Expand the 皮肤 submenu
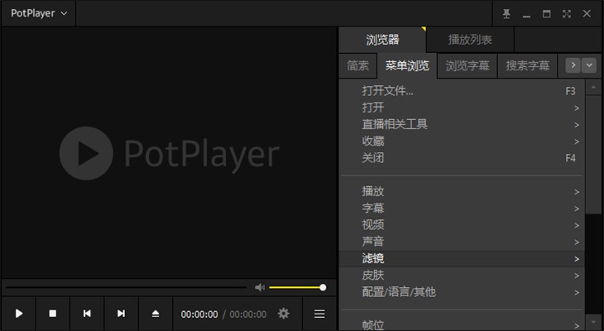Screen dimensions: 604x331 coord(462,276)
